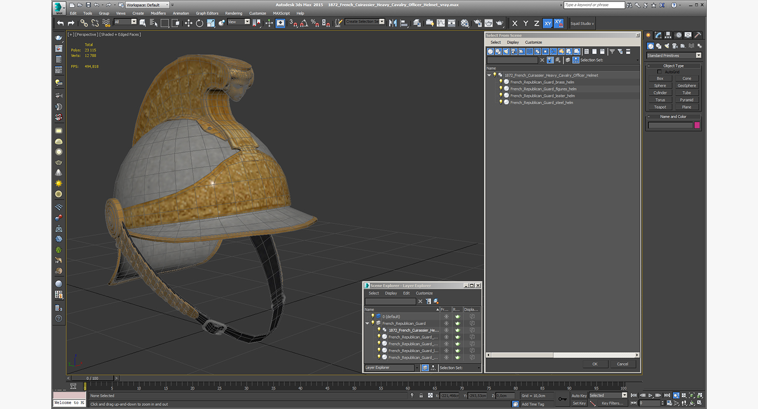Open Edit menu in Scene Explorer
The width and height of the screenshot is (758, 409).
406,293
